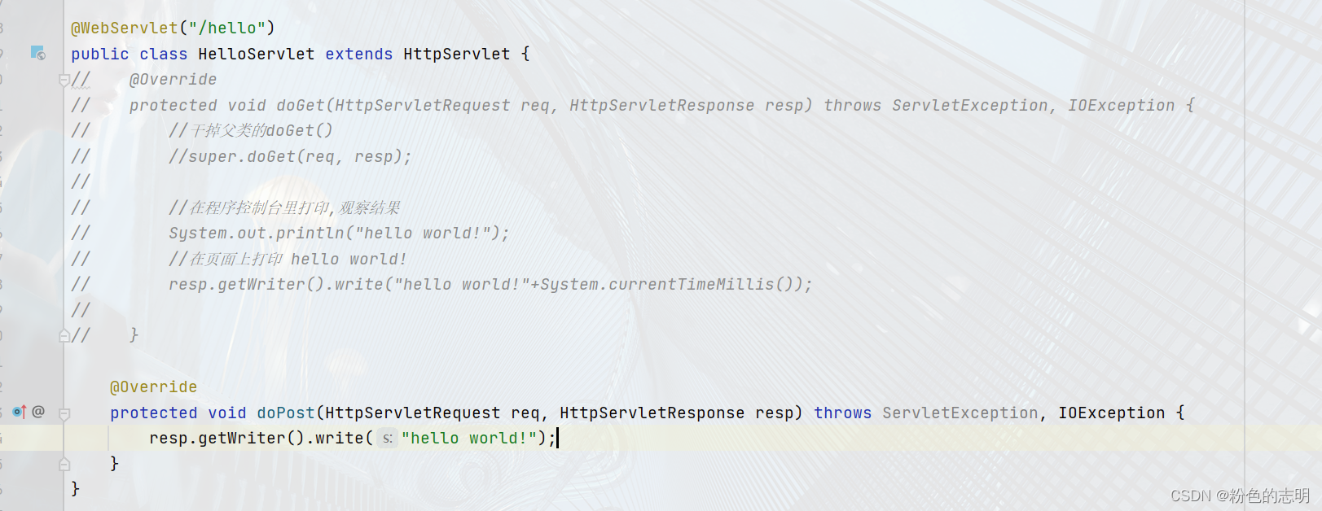Click the final closing brace of the class

coord(75,488)
